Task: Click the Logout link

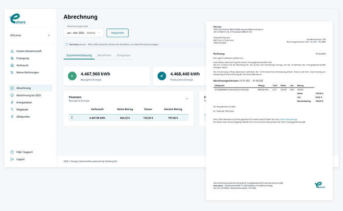Action: pyautogui.click(x=20, y=159)
